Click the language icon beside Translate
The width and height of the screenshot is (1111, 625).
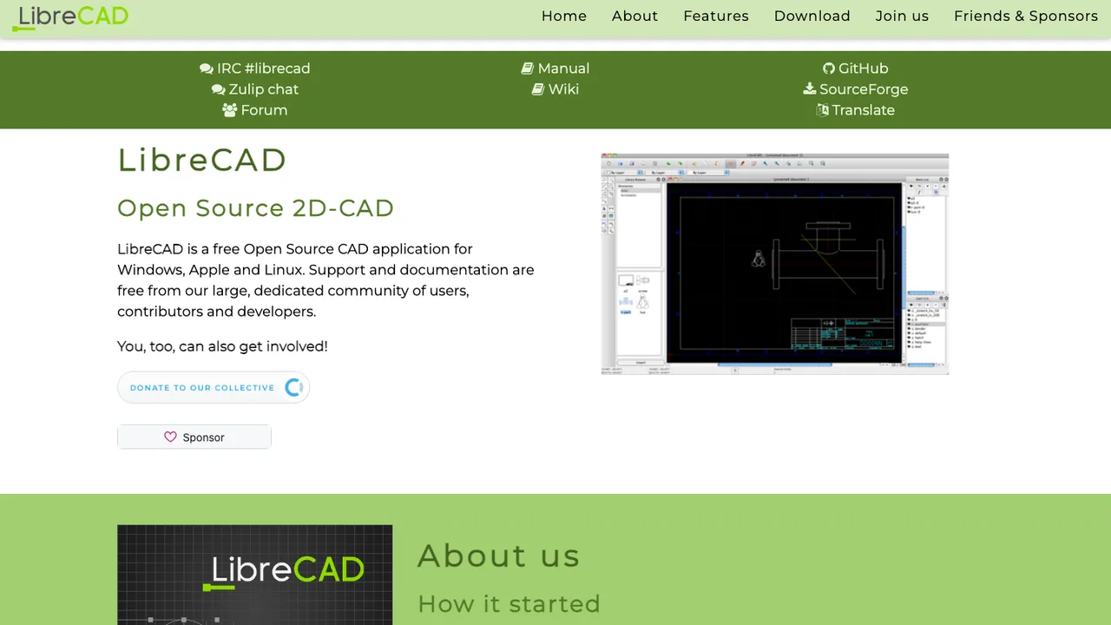(x=823, y=110)
